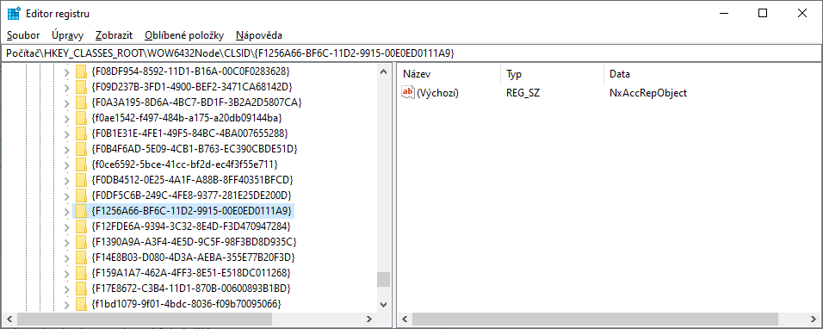Expand key {F1390A9A-A3F4-4E5D-9C5F-98F3BD8D935C}
The image size is (823, 329).
[x=66, y=242]
